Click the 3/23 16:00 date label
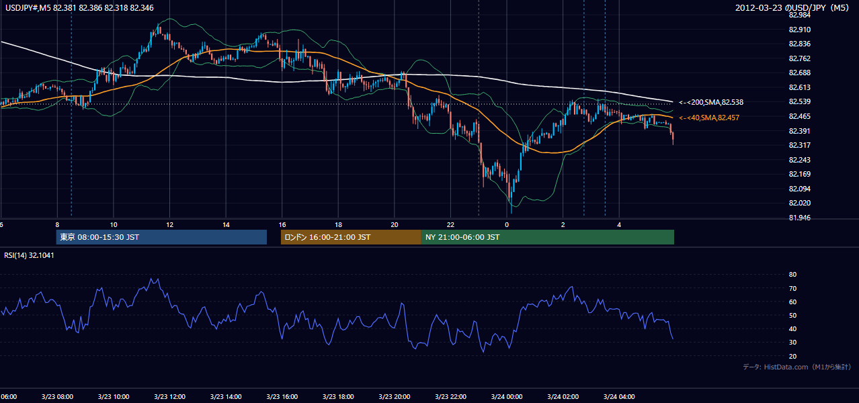Image resolution: width=859 pixels, height=403 pixels. 282,397
